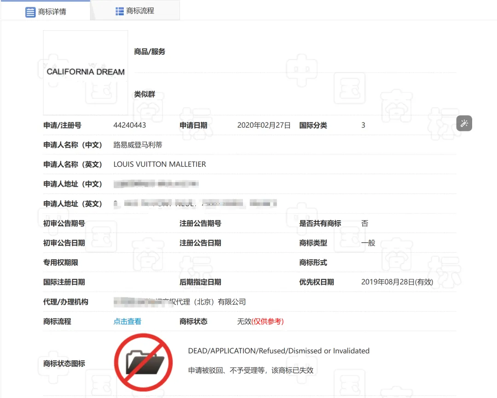Click the 无效(仅供参考) status value
Screen dimensions: 497x398
tap(260, 321)
